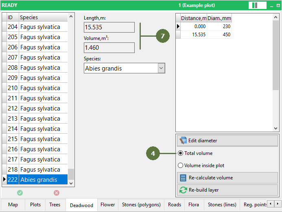Click the species list scrollbar thumb
The width and height of the screenshot is (282, 212).
[71, 174]
